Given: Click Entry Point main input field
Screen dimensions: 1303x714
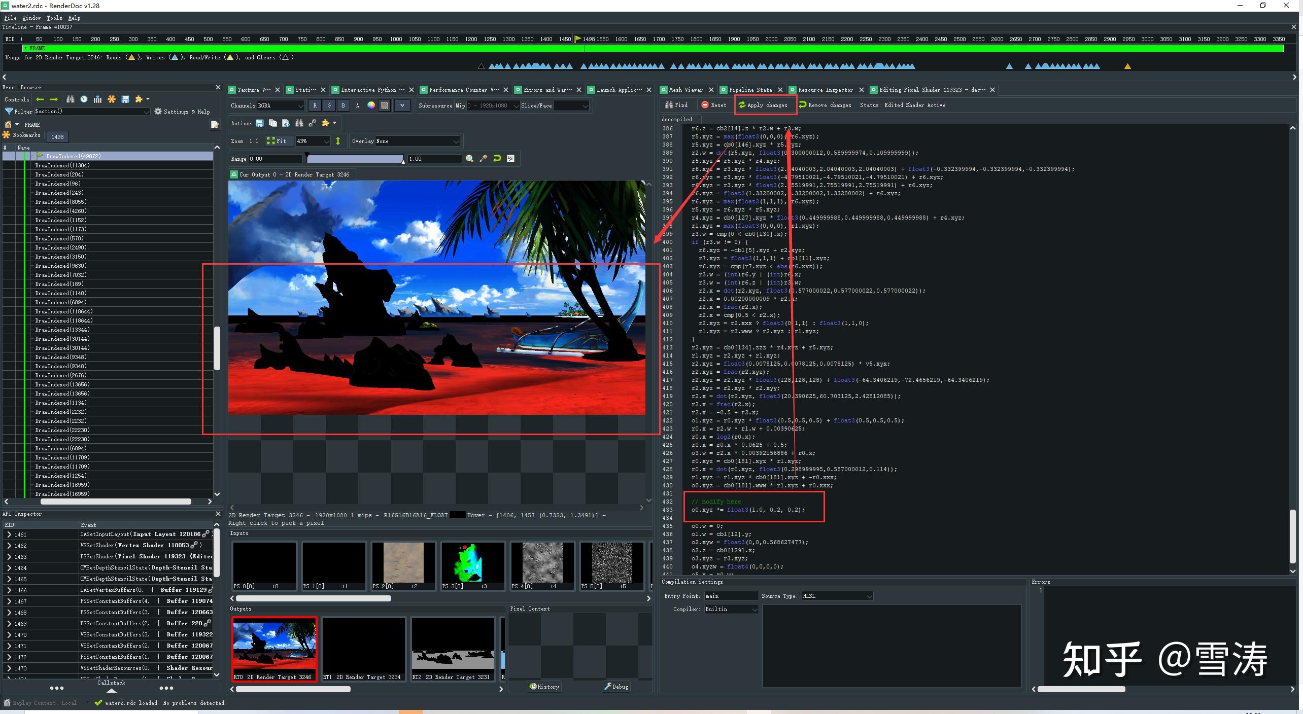Looking at the screenshot, I should 731,596.
